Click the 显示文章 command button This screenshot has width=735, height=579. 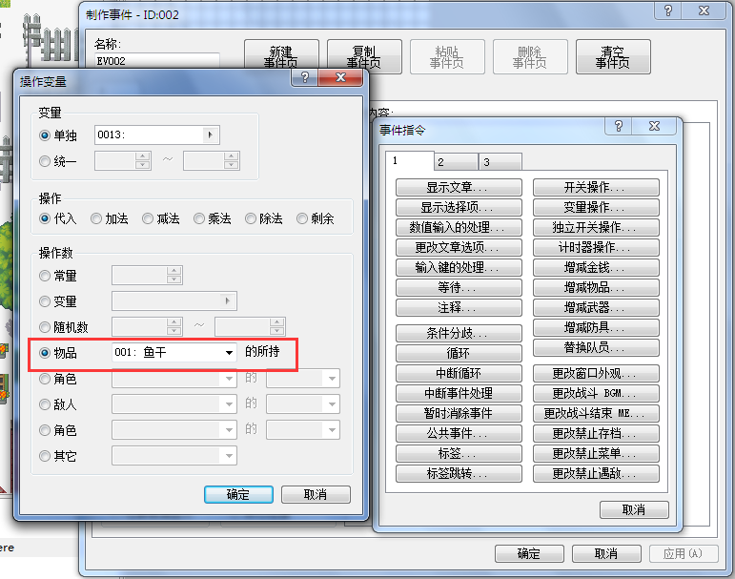click(459, 187)
